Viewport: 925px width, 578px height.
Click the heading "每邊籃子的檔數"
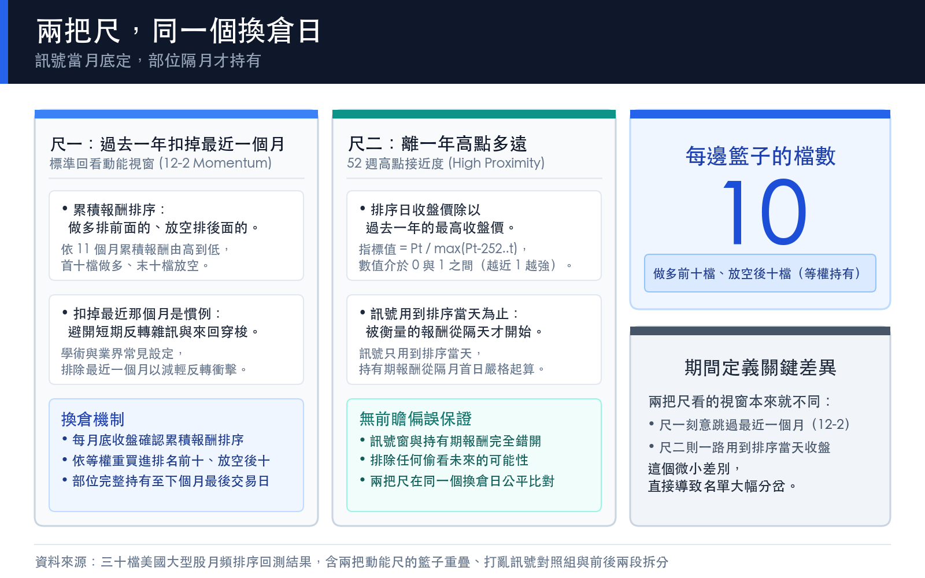point(760,156)
